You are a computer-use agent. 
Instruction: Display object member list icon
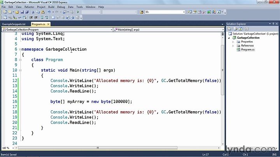(5, 17)
